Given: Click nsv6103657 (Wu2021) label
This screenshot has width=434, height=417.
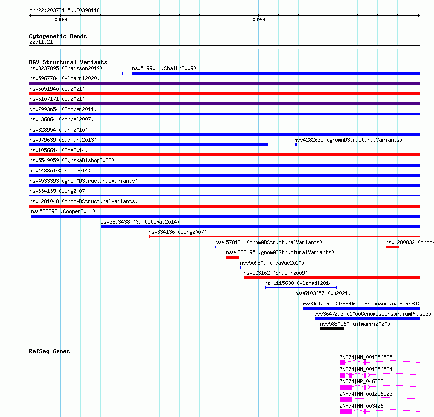Looking at the screenshot, I should (323, 293).
